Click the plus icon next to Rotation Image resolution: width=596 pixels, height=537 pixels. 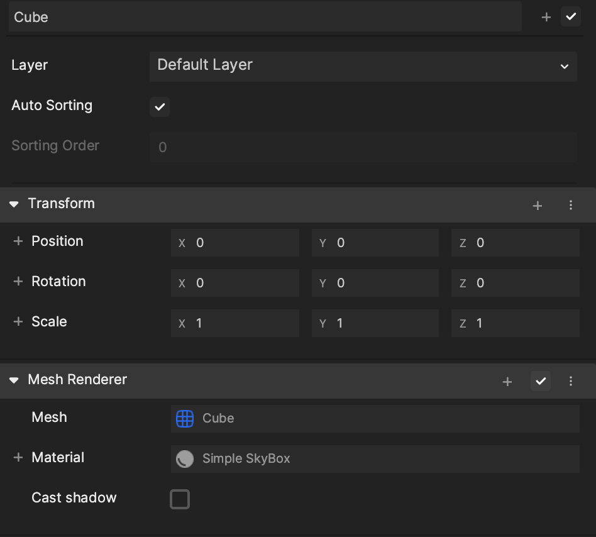tap(18, 282)
